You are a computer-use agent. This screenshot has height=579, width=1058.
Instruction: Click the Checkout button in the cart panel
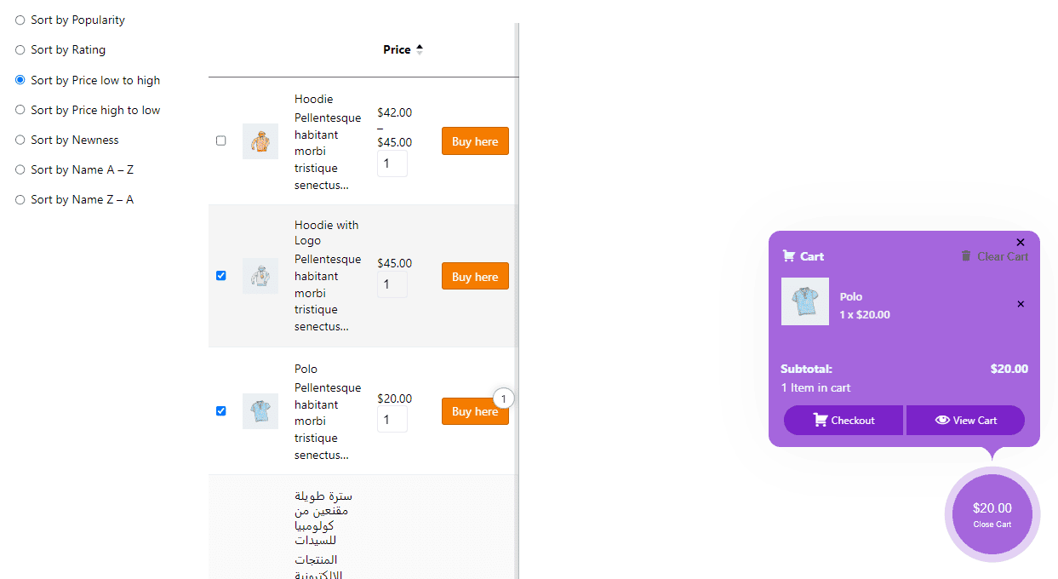[843, 420]
